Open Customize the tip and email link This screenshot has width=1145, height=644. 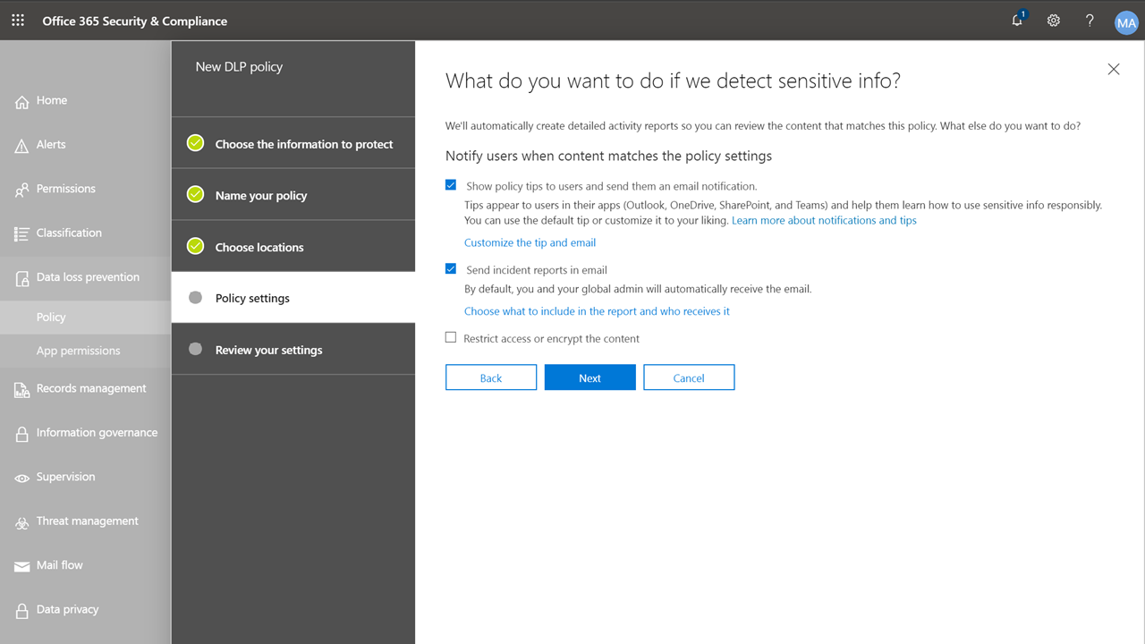tap(530, 242)
